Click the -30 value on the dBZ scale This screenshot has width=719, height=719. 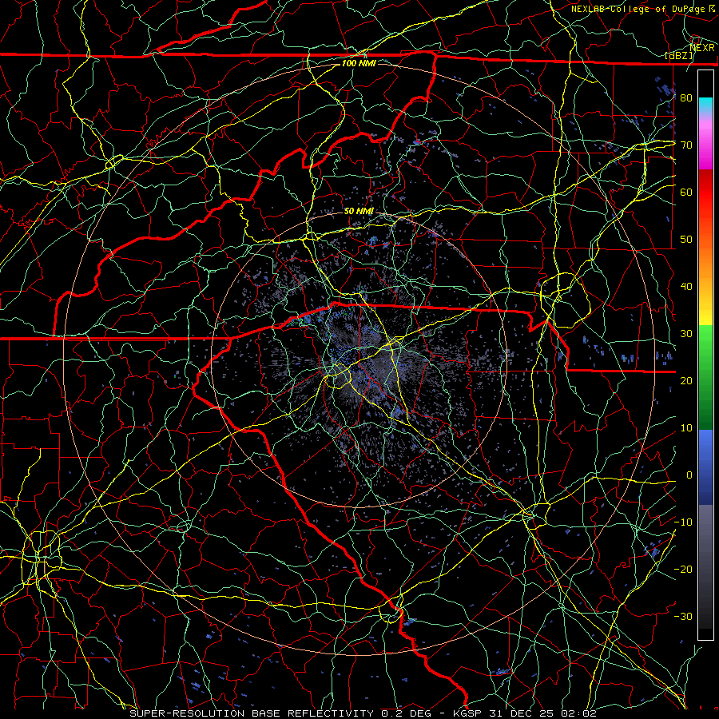click(x=683, y=617)
